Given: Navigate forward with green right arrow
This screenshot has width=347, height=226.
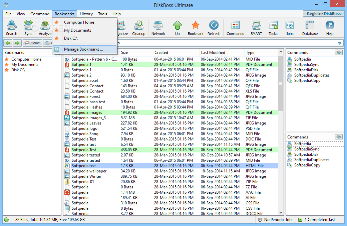Looking at the screenshot, I should (x=17, y=43).
